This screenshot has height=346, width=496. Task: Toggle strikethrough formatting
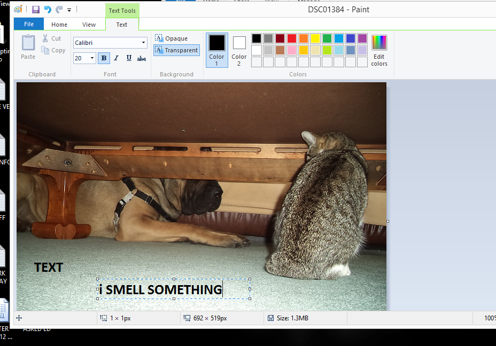[x=142, y=58]
